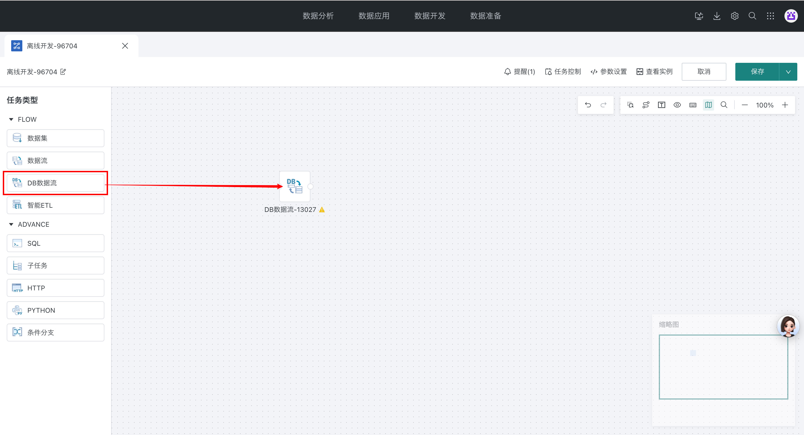This screenshot has height=435, width=804.
Task: Click the keyboard shortcuts icon
Action: coord(693,105)
